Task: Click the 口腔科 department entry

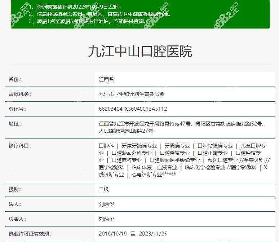Action: point(106,146)
